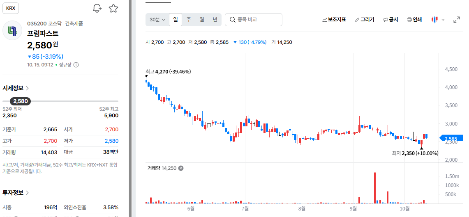The height and width of the screenshot is (217, 469).
Task: Click the price alert bell icon
Action: [97, 8]
